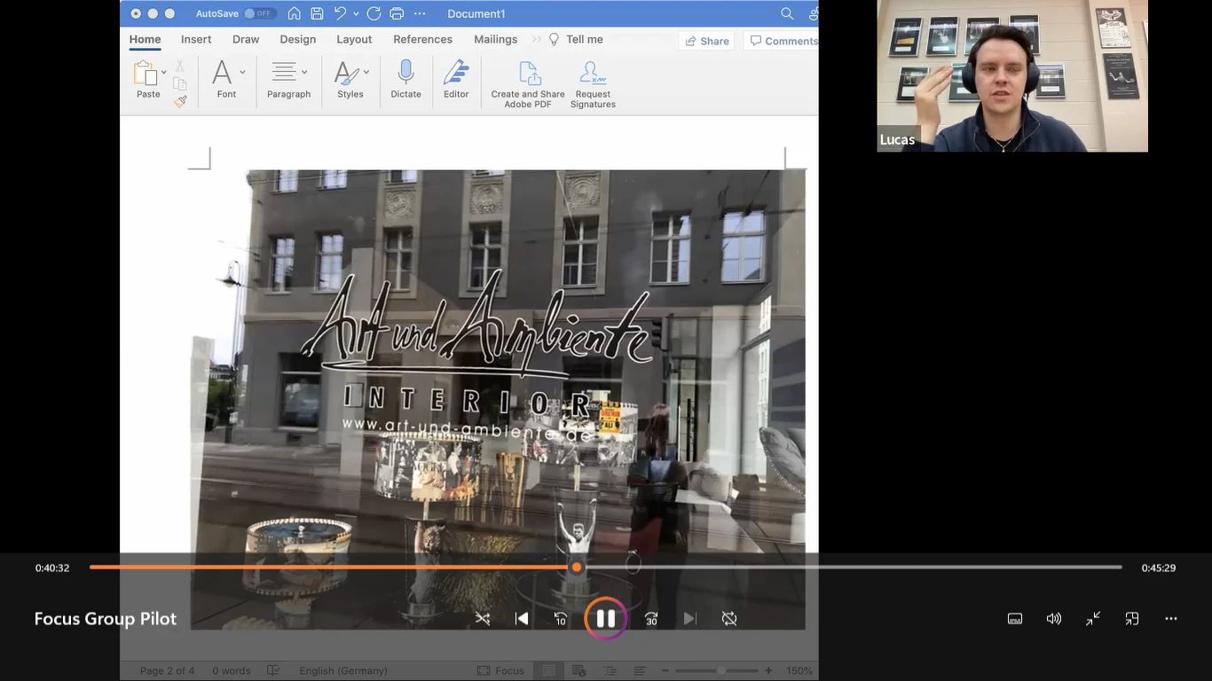The height and width of the screenshot is (681, 1212).
Task: Open more options in media player
Action: pos(1171,619)
